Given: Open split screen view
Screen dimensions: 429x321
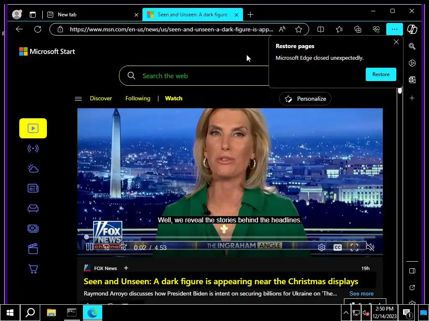Looking at the screenshot, I should point(320,29).
